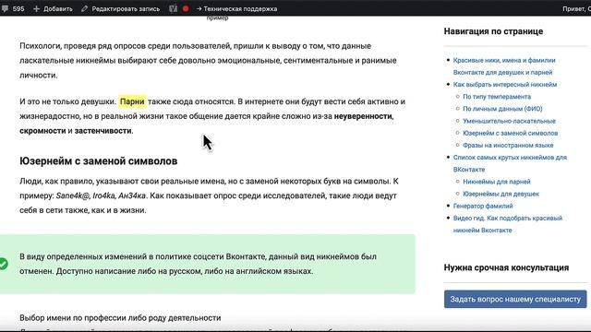The width and height of the screenshot is (591, 332).
Task: Click the green checkmark icon in notice box
Action: coord(4,264)
